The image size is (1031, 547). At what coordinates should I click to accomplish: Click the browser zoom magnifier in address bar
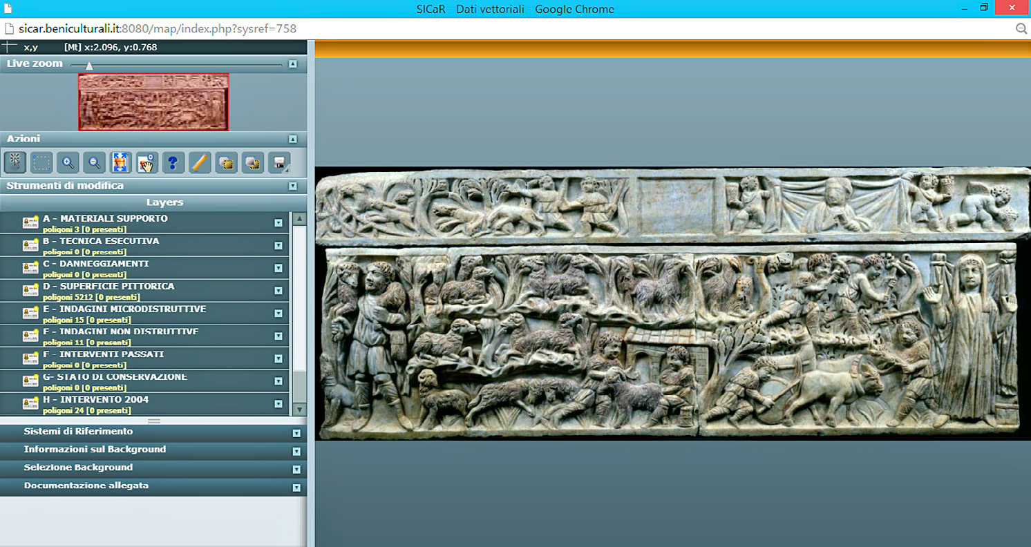coord(1021,28)
